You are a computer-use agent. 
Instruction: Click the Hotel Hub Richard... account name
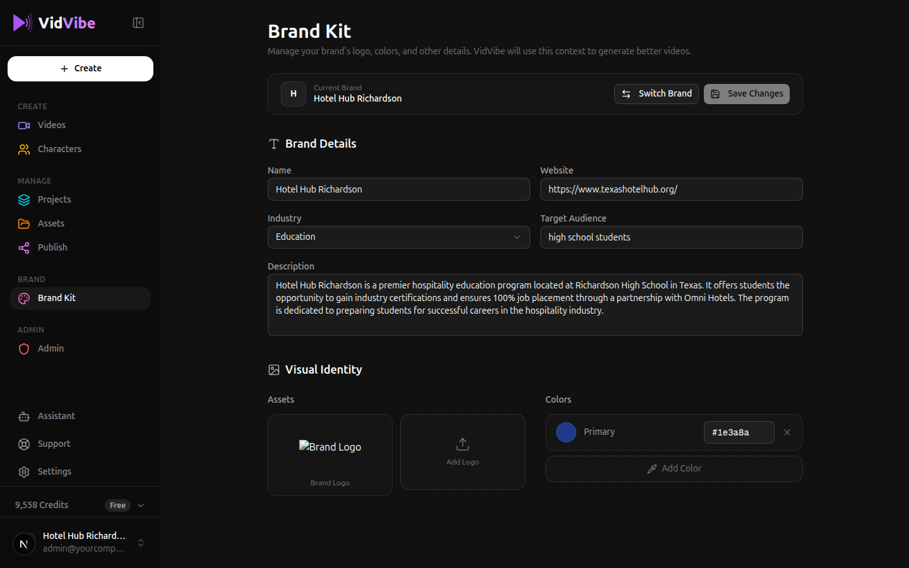pos(84,536)
